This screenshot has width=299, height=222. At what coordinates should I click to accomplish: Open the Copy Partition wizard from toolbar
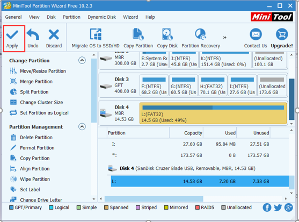click(x=138, y=38)
